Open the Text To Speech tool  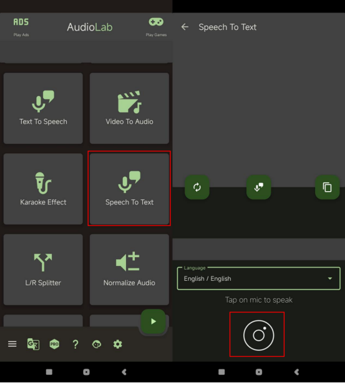click(x=43, y=108)
